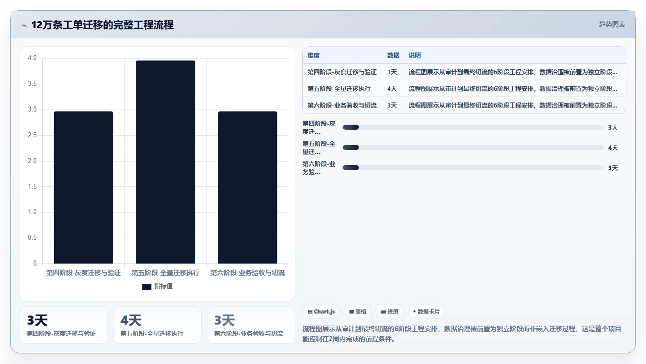
Task: Click x-axis label 第四阶段-灰度迁移与验证
Action: 83,273
